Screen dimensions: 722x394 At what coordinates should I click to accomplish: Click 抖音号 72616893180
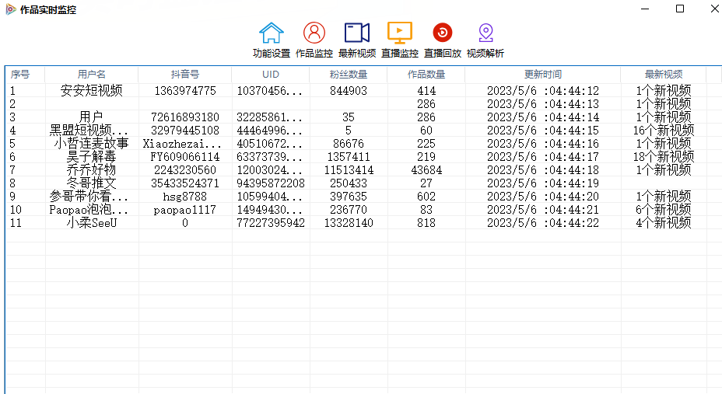184,117
